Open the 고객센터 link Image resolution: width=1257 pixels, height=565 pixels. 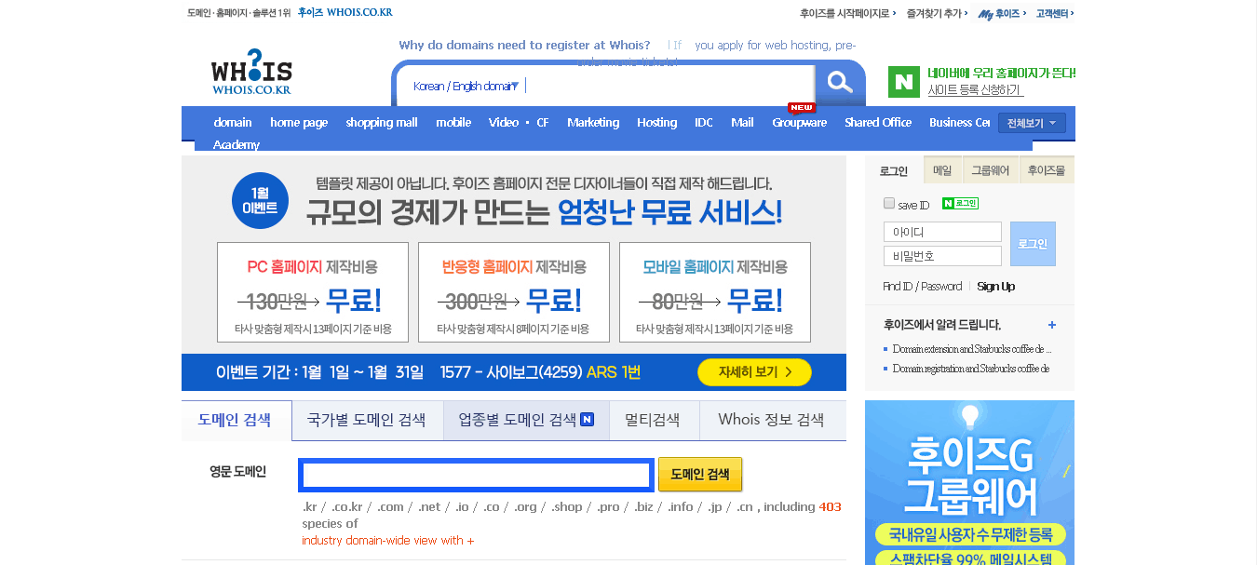(1055, 13)
